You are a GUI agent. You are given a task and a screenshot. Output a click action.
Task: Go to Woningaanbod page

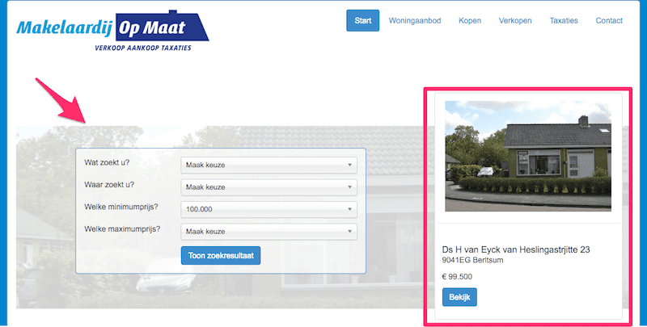[415, 21]
